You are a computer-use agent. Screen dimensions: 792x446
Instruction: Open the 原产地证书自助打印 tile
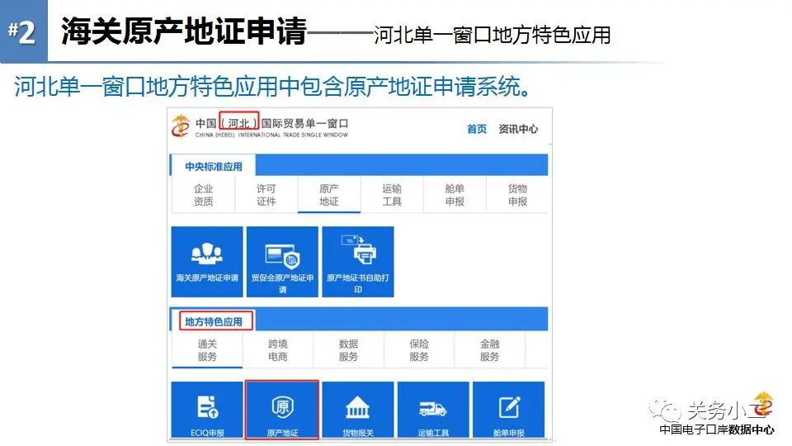click(x=357, y=262)
